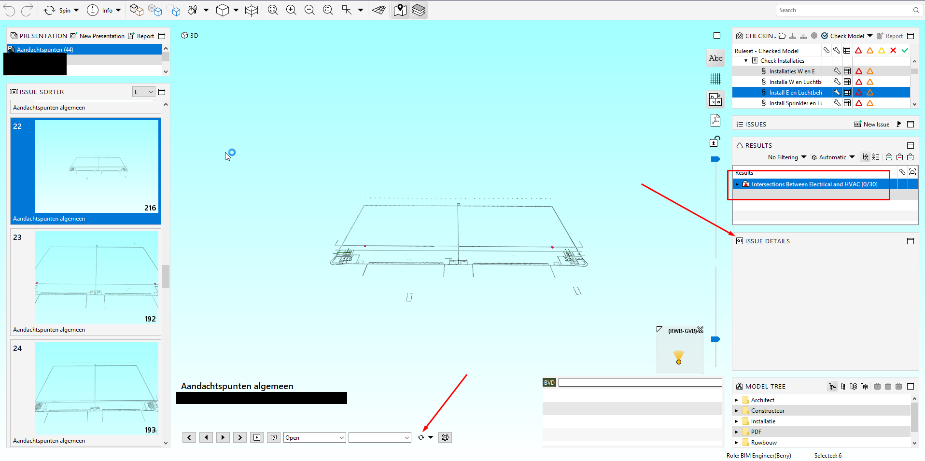
Task: Toggle red triangle severity filter in ruleset header
Action: click(858, 50)
